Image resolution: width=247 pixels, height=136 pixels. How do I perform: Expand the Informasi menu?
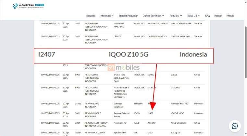coord(106,16)
